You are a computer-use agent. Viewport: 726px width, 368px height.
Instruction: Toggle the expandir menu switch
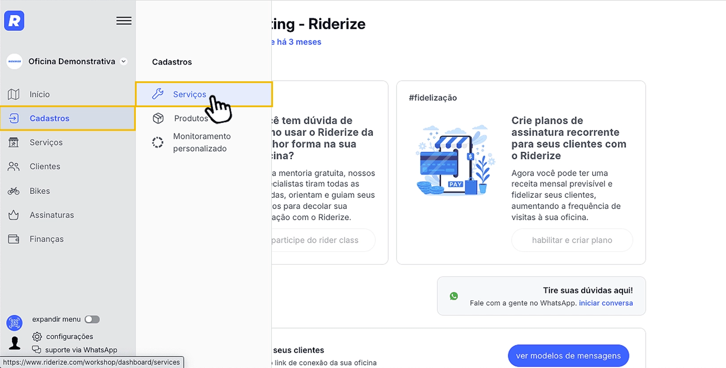tap(92, 319)
